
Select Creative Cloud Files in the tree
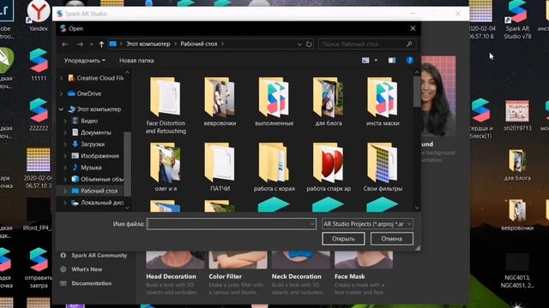pyautogui.click(x=95, y=78)
